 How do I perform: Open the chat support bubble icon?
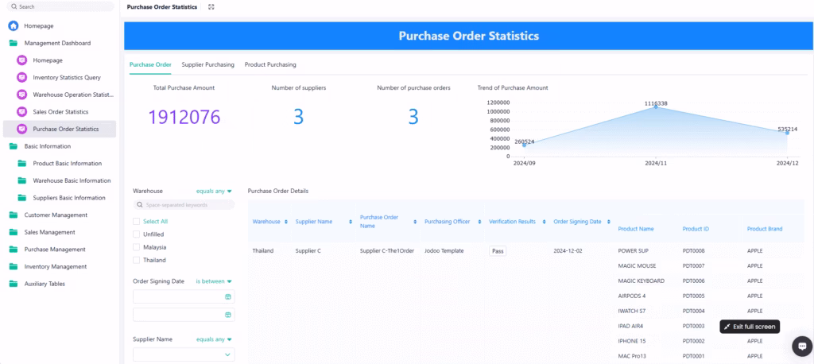[801, 346]
